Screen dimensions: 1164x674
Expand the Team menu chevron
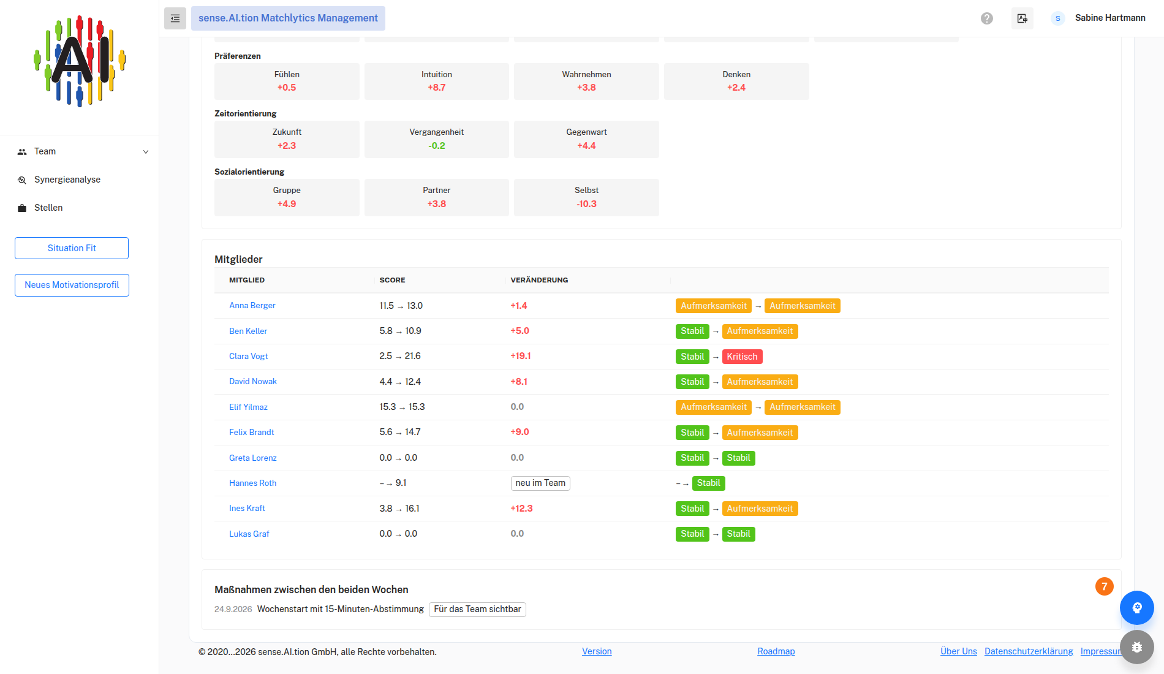[x=146, y=152]
